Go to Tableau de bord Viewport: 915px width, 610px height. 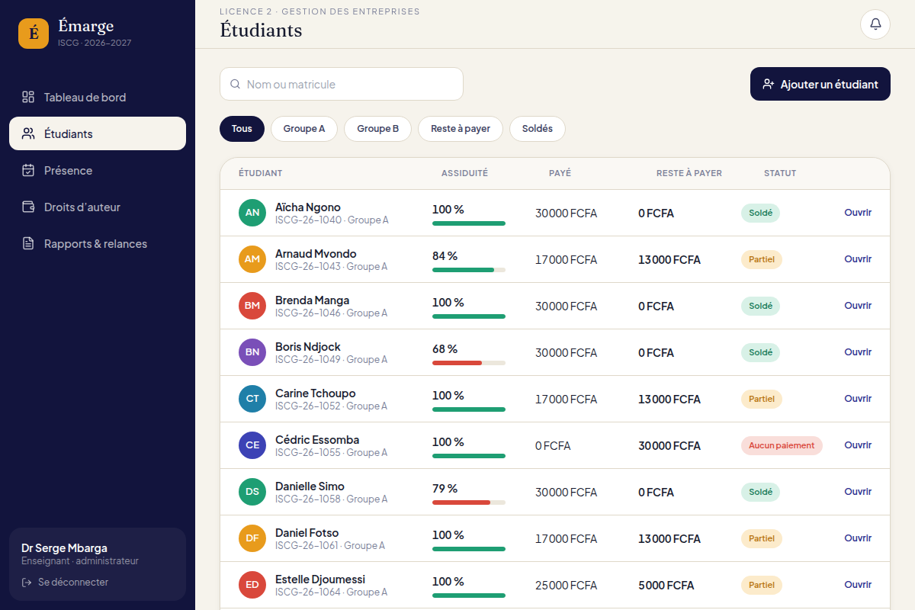click(x=98, y=97)
